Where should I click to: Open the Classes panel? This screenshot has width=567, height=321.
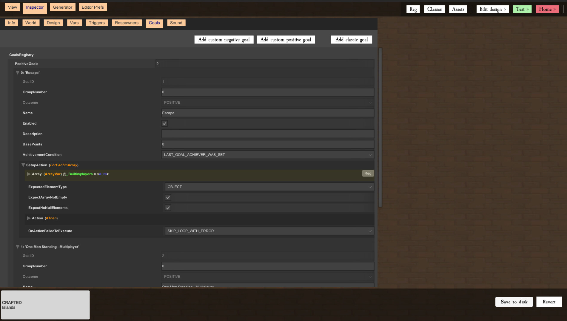(x=434, y=9)
